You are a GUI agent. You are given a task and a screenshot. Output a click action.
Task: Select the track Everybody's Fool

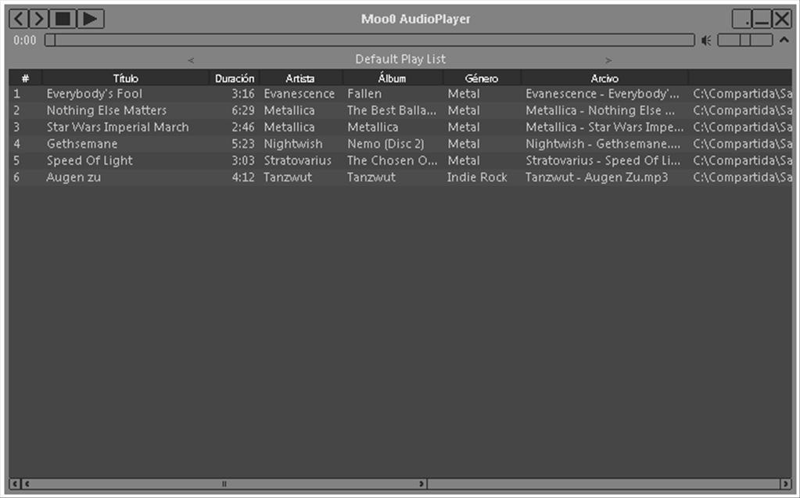(x=95, y=94)
